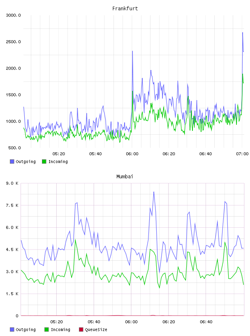This screenshot has width=250, height=336.
Task: Click the 0 y-axis label on Mumbai
Action: [17, 316]
